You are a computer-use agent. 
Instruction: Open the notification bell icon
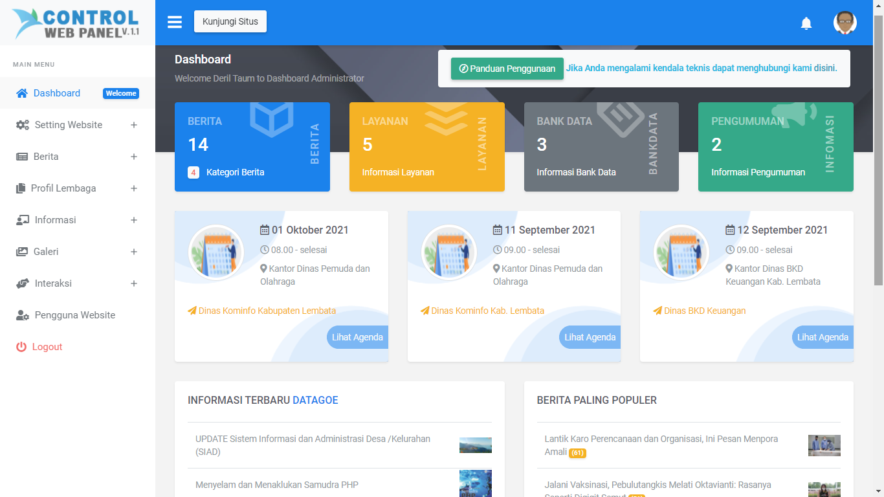pos(806,23)
